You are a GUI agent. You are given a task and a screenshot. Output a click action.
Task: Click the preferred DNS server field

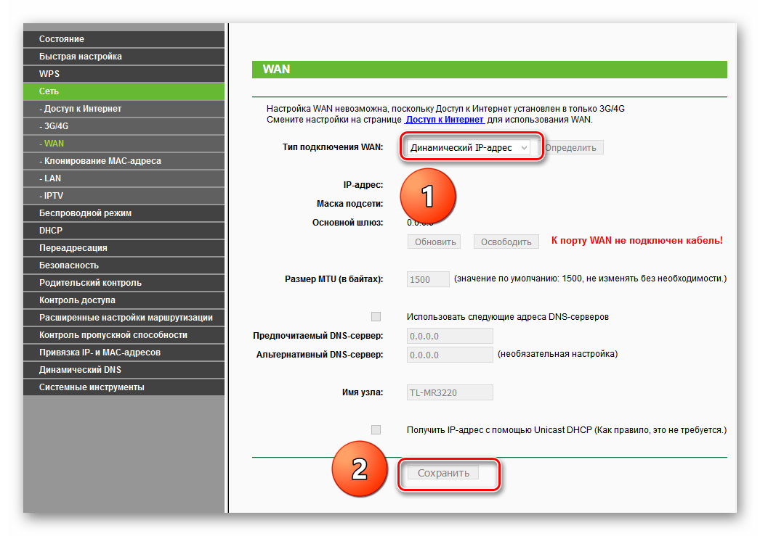coord(450,336)
